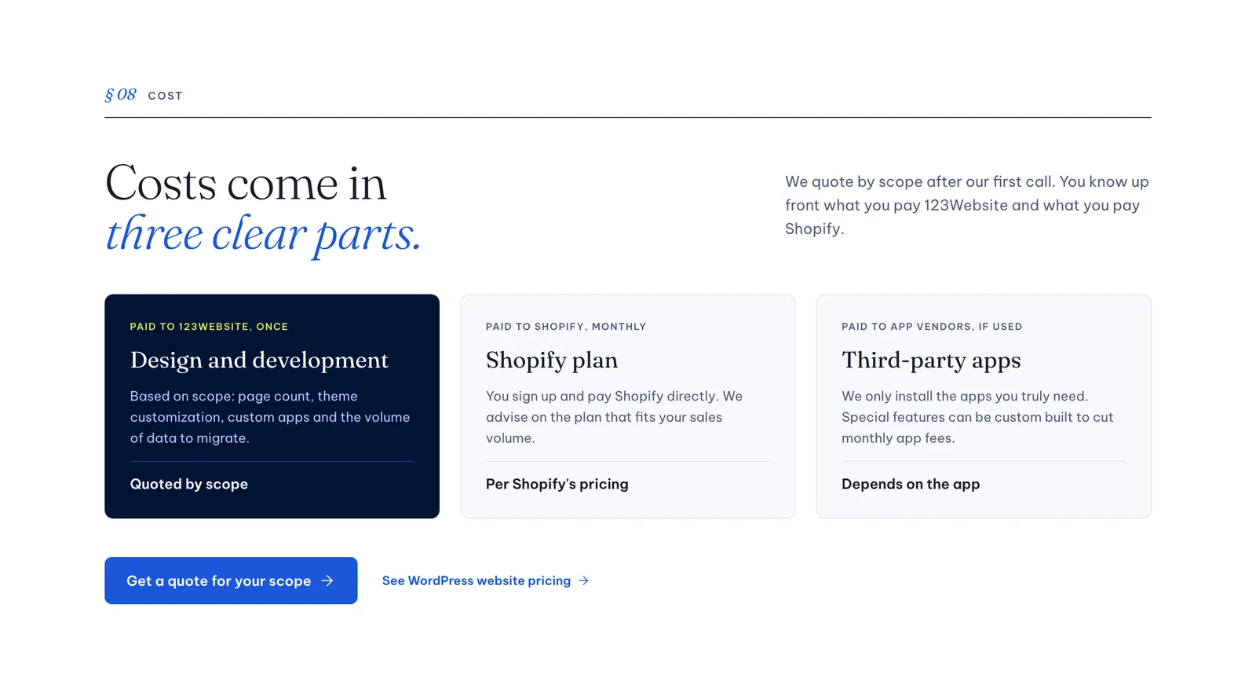Image resolution: width=1256 pixels, height=688 pixels.
Task: Click the 'Get a quote for your scope' button
Action: click(x=231, y=580)
